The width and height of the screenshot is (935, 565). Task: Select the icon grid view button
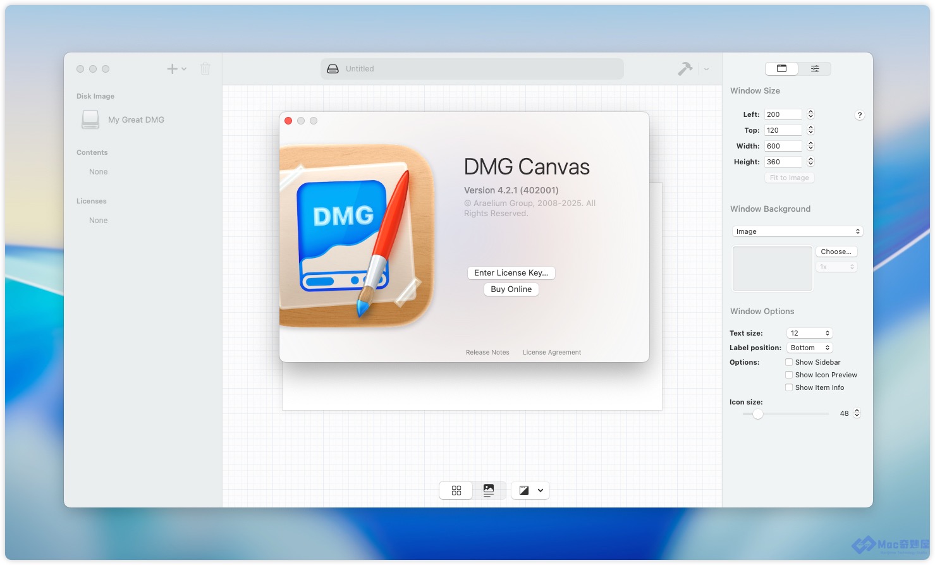click(x=456, y=490)
